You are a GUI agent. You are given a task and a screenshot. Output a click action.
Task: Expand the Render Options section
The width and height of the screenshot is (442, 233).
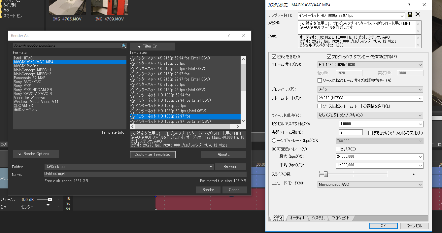point(36,154)
